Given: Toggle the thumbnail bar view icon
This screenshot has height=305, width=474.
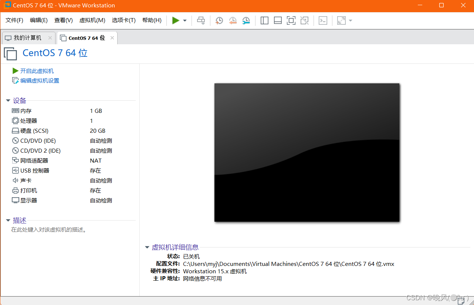Looking at the screenshot, I should pyautogui.click(x=278, y=21).
